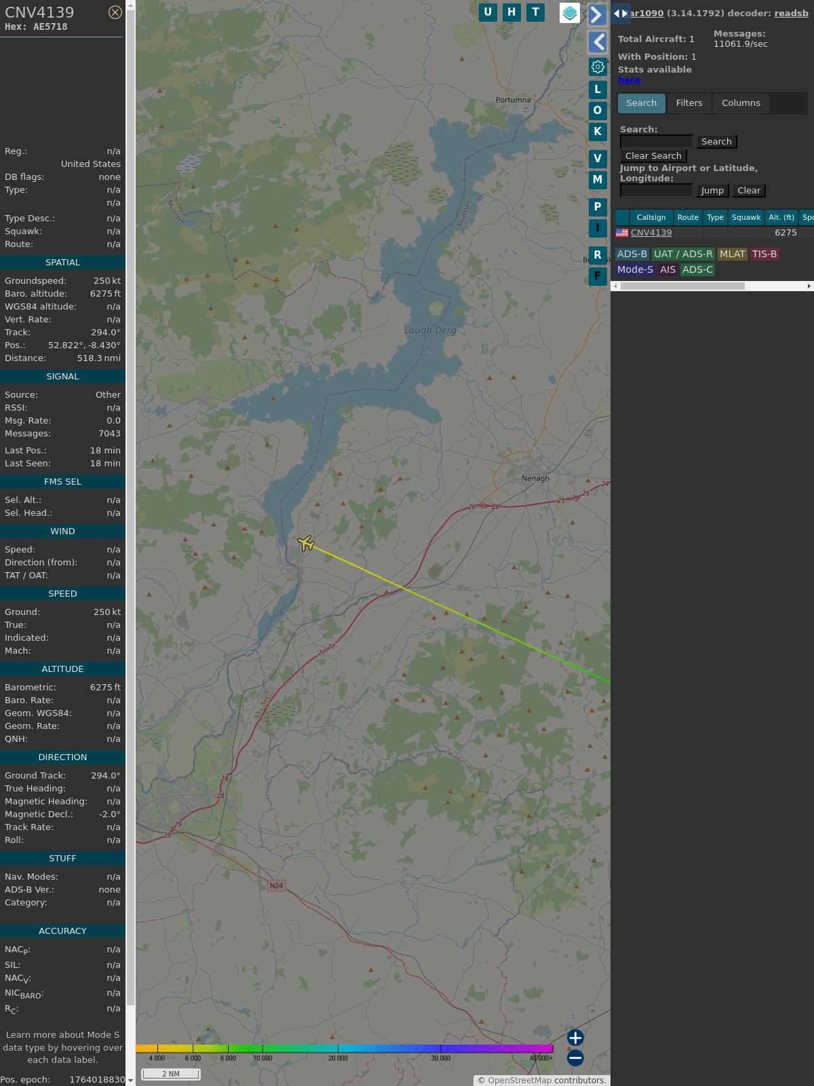Viewport: 814px width, 1086px height.
Task: Toggle the T map button
Action: [536, 12]
